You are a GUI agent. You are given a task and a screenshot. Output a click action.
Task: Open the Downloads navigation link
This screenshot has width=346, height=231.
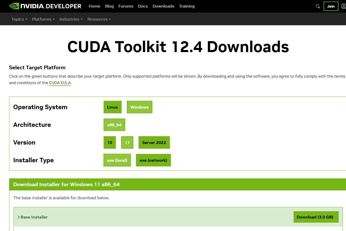coord(163,6)
